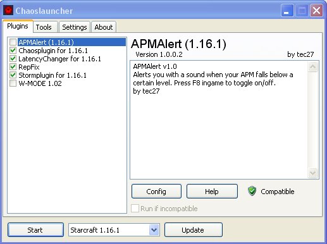This screenshot has height=244, width=327.
Task: Enable the W-MODE 1.02 checkbox
Action: coord(13,83)
